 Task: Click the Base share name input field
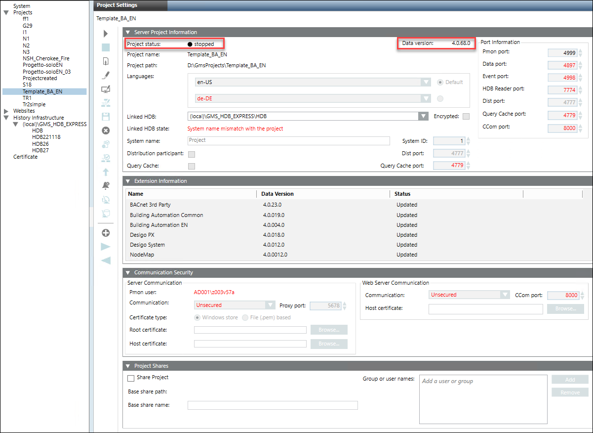[272, 405]
